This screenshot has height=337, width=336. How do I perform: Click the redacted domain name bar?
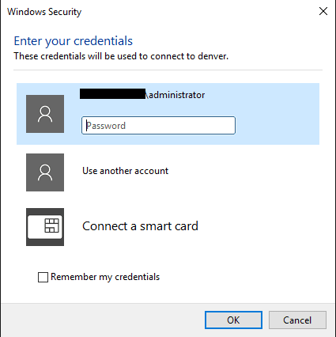point(112,94)
